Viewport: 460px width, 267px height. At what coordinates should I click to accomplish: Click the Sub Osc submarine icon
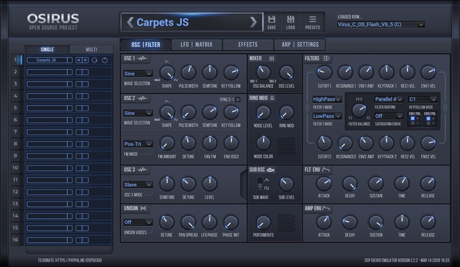270,170
